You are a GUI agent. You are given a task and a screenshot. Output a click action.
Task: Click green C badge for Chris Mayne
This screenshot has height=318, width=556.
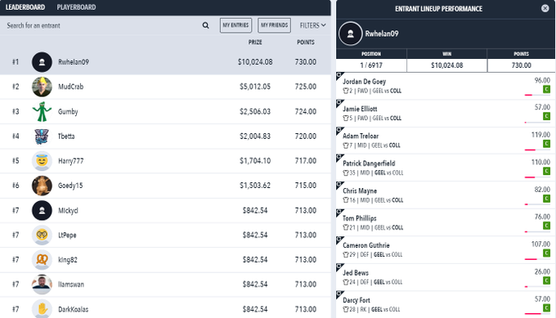coord(546,199)
